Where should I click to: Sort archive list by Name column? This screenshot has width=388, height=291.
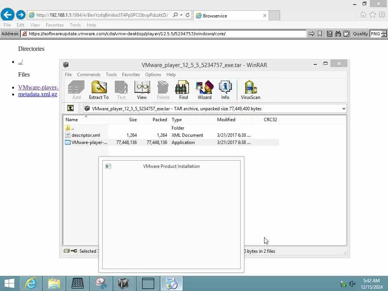pos(86,119)
